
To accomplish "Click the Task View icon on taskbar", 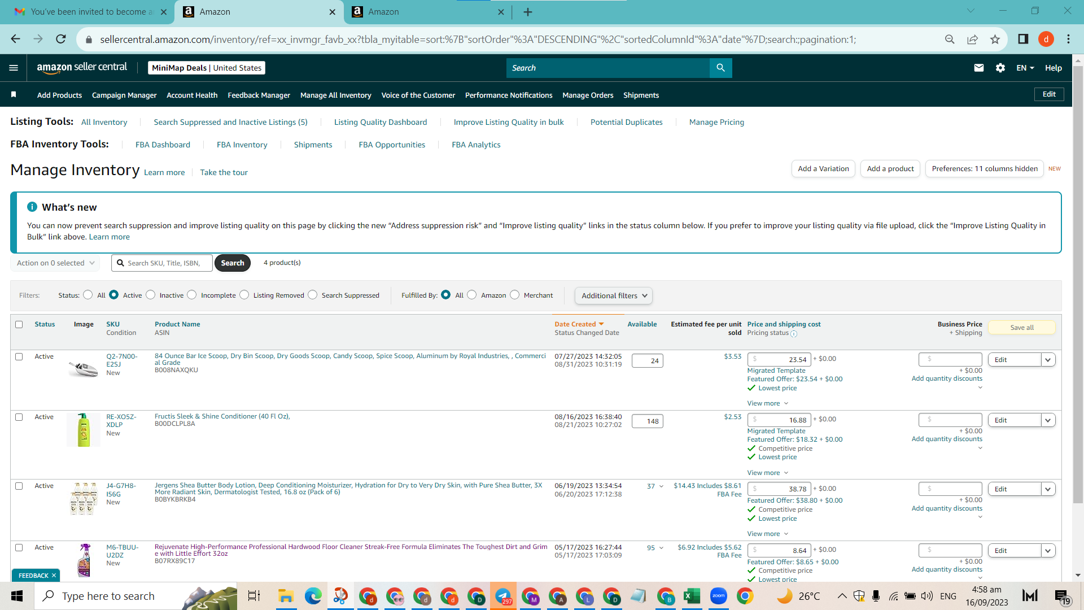I will tap(254, 596).
